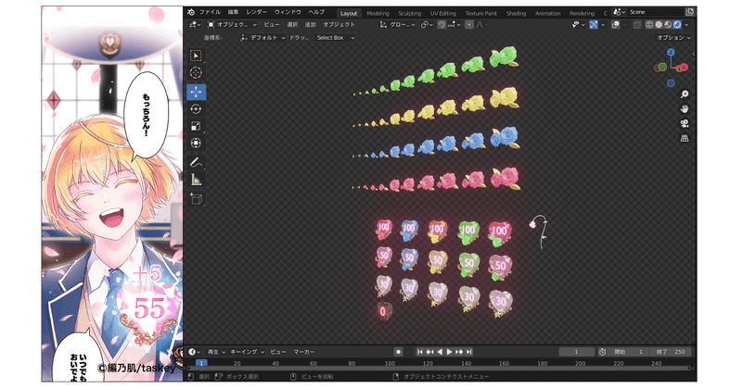Open the timeline editor type dropdown
The height and width of the screenshot is (388, 742).
(x=195, y=352)
